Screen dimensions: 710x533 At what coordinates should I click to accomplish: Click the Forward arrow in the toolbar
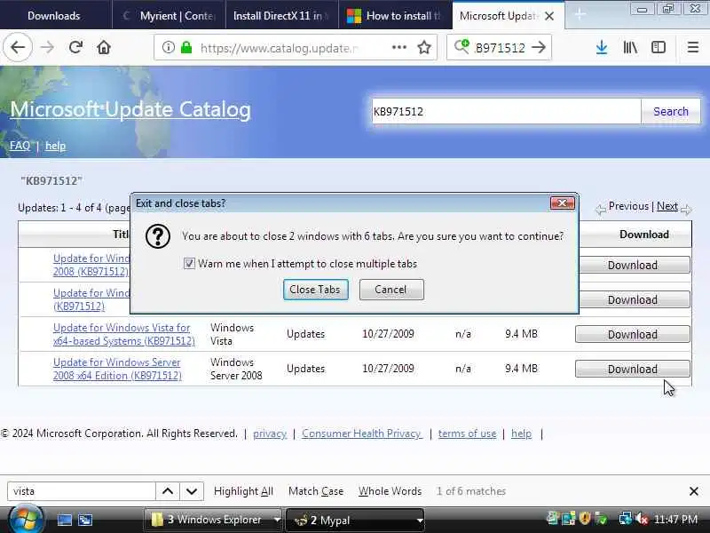(47, 47)
